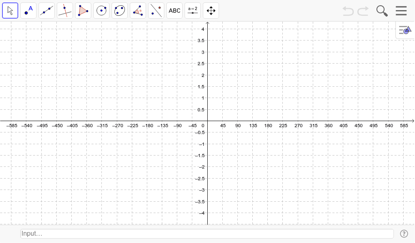The height and width of the screenshot is (243, 415).
Task: Select the Polygon tool
Action: 83,11
